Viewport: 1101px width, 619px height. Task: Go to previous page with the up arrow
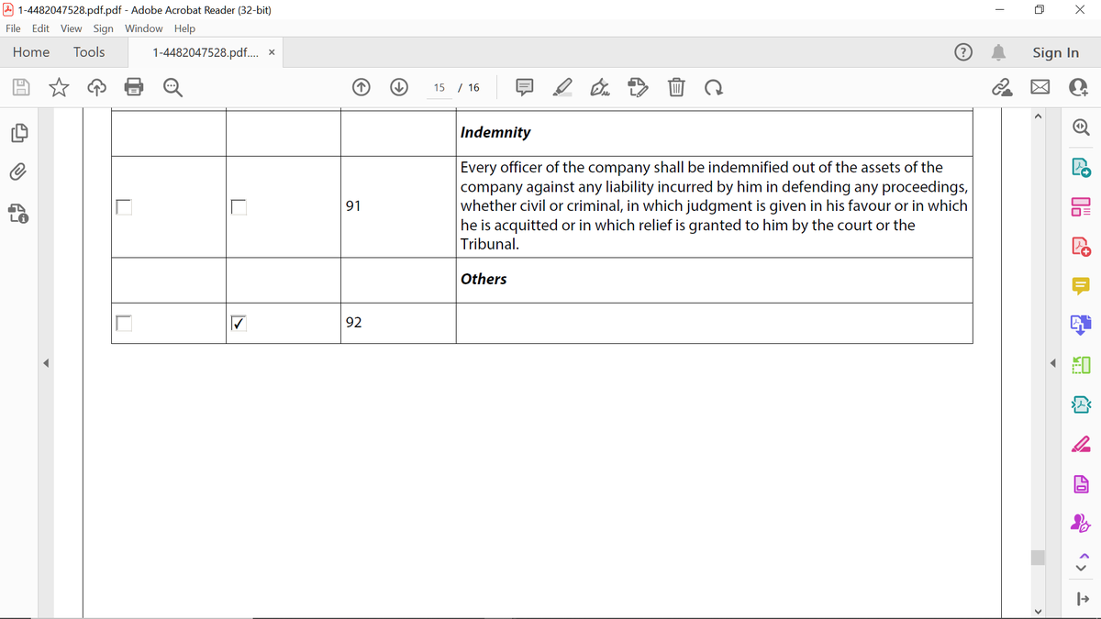361,87
